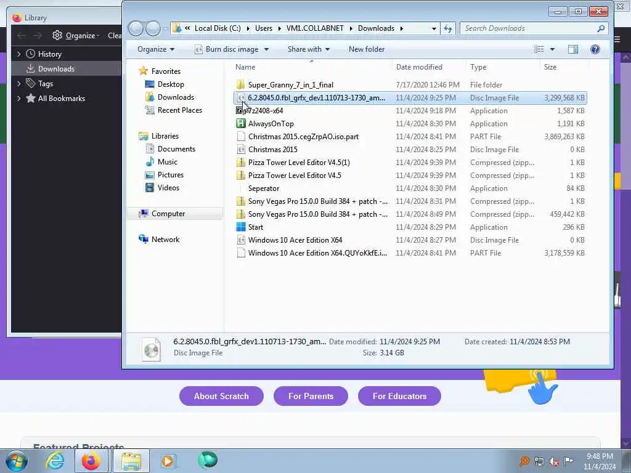Open the address bar history dropdown arrow
Screen dimensions: 631x473
coord(433,29)
